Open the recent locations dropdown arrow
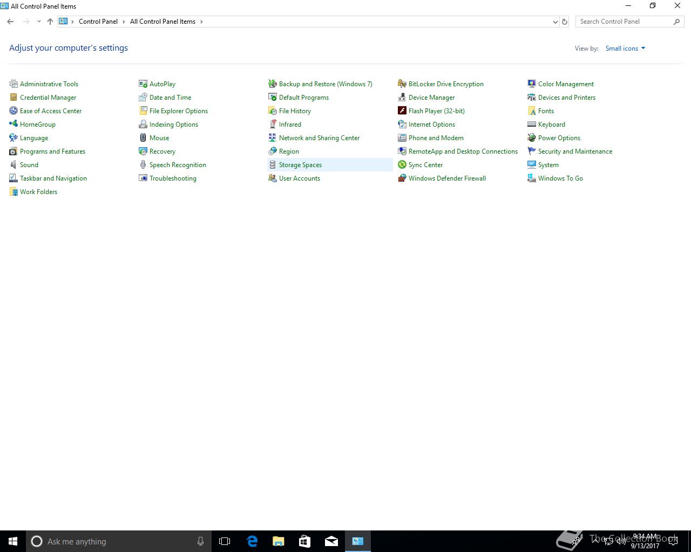This screenshot has height=552, width=691. click(x=39, y=22)
